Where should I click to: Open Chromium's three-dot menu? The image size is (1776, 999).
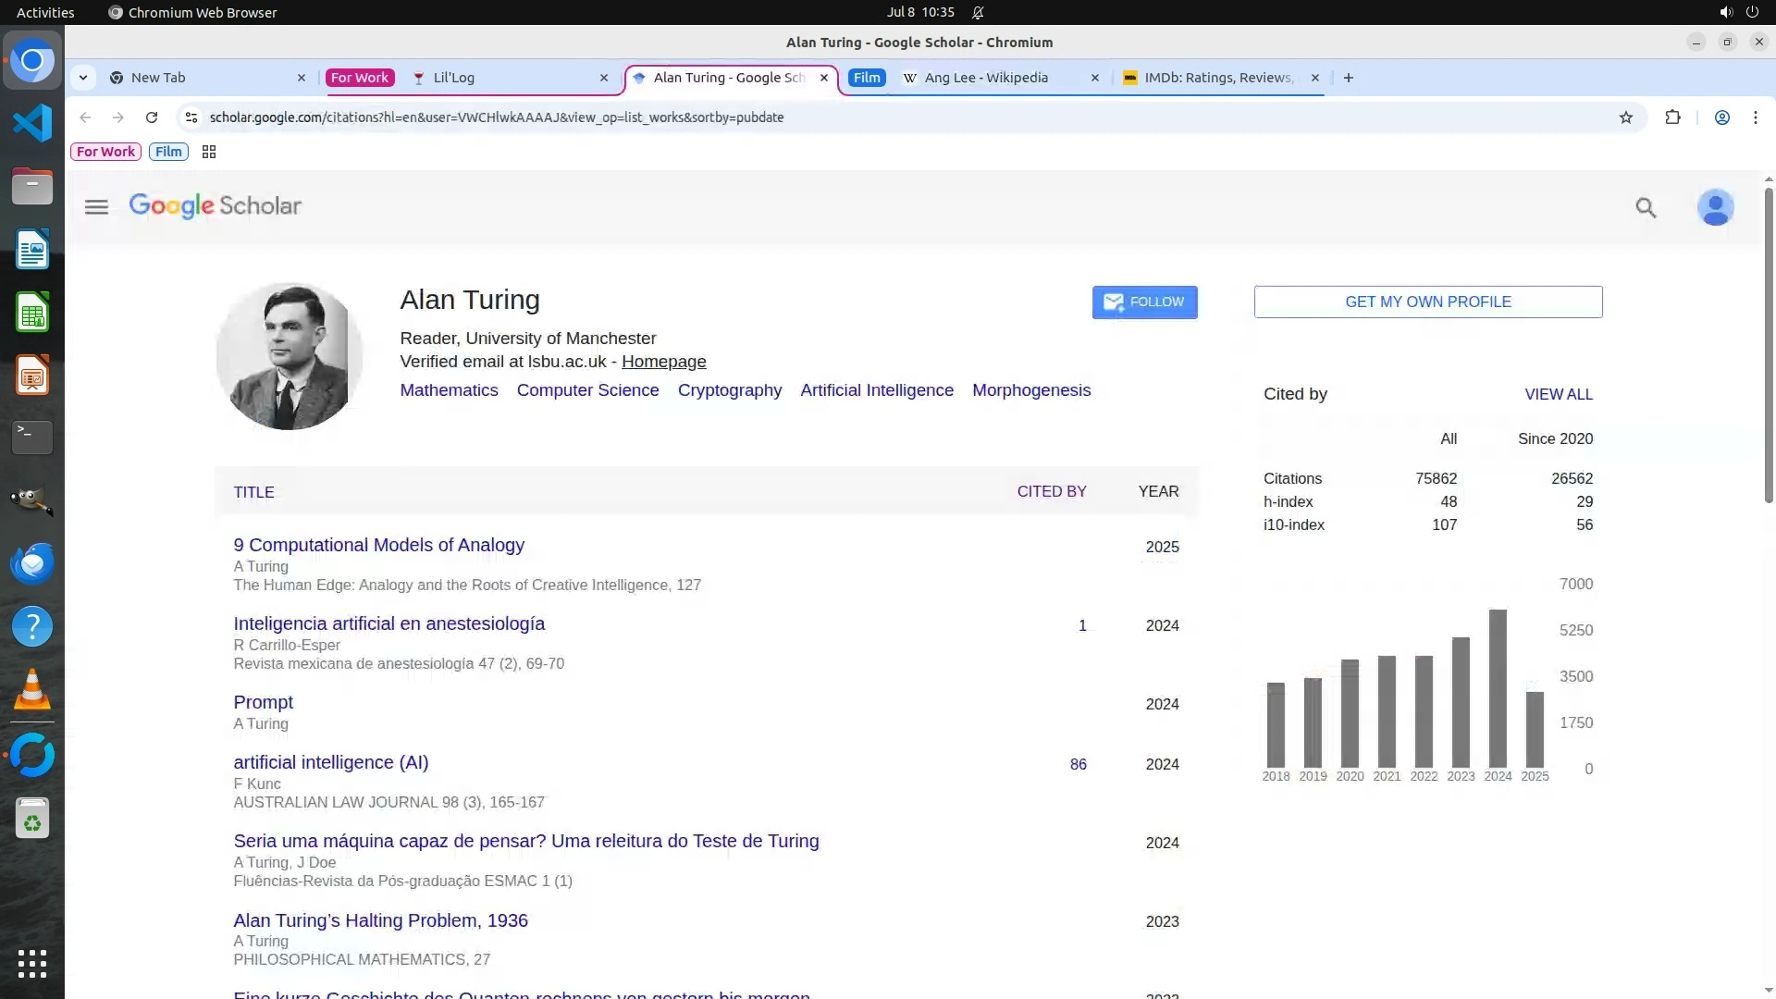click(1755, 117)
